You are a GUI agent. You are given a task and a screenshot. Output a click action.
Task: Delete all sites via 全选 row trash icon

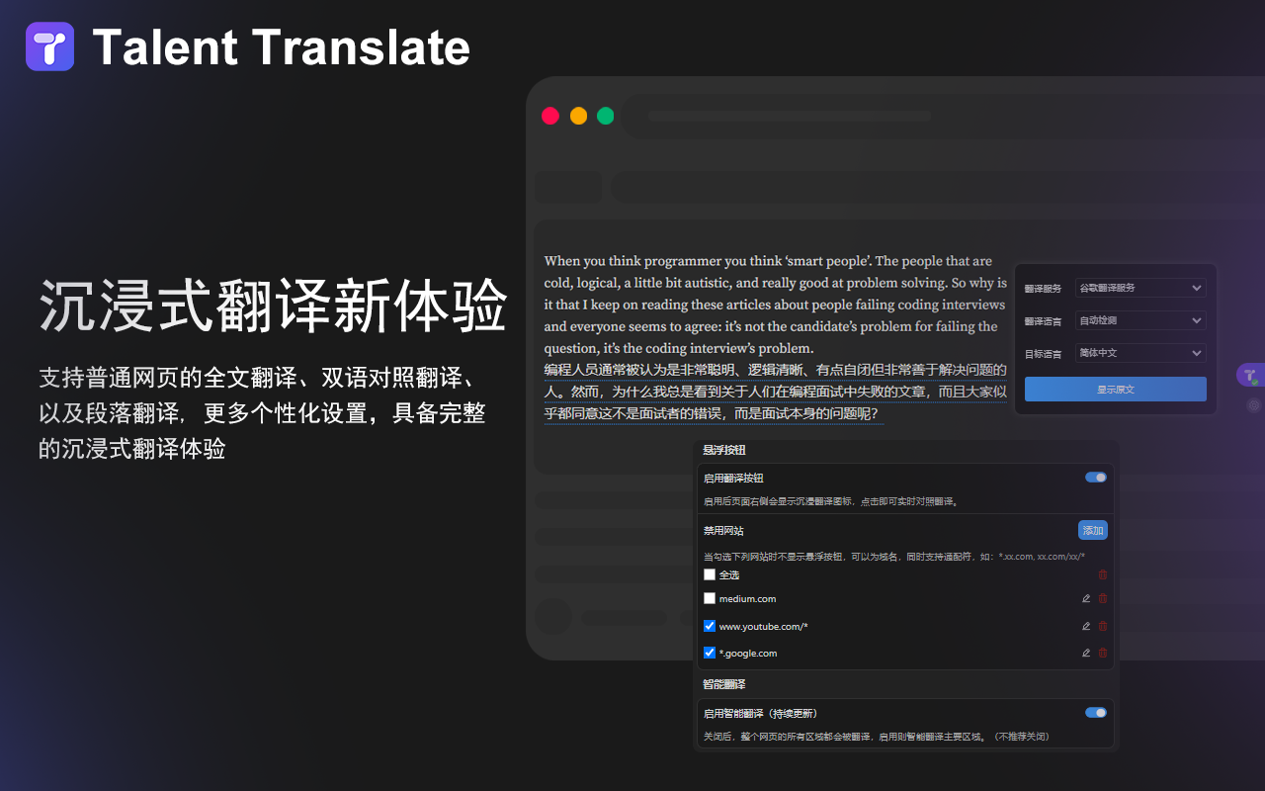(x=1103, y=574)
